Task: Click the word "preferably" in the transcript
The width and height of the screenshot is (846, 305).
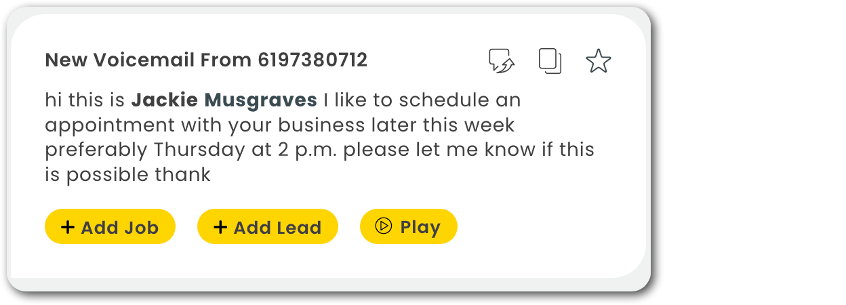Action: [x=96, y=150]
